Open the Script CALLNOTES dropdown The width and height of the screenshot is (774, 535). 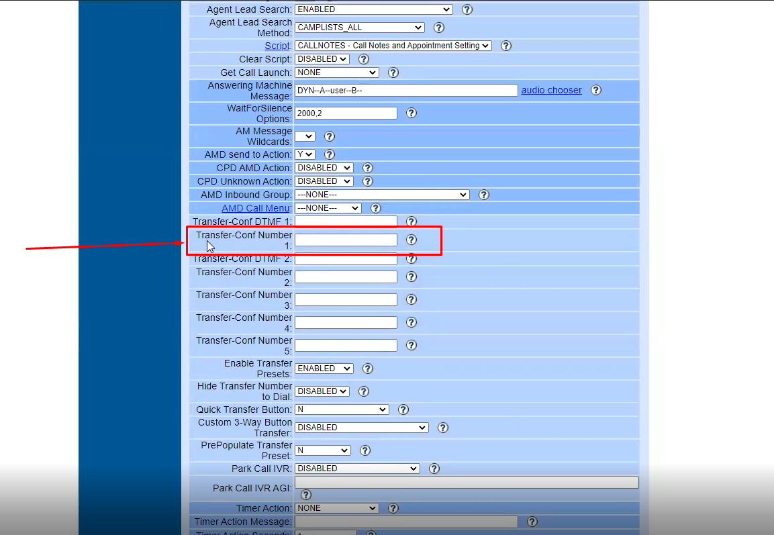(393, 46)
